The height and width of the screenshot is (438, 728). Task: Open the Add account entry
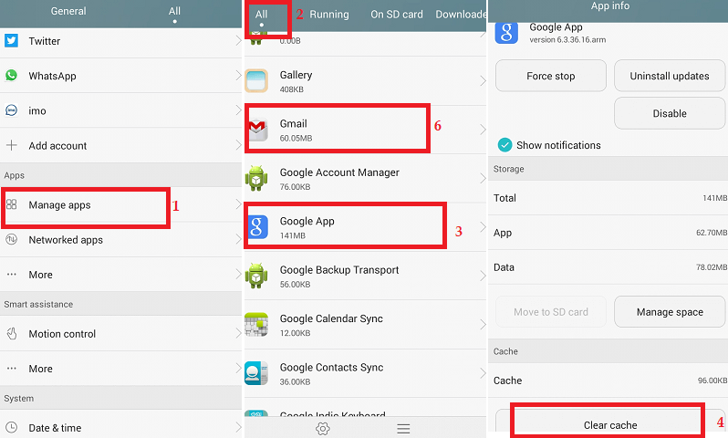pos(120,145)
